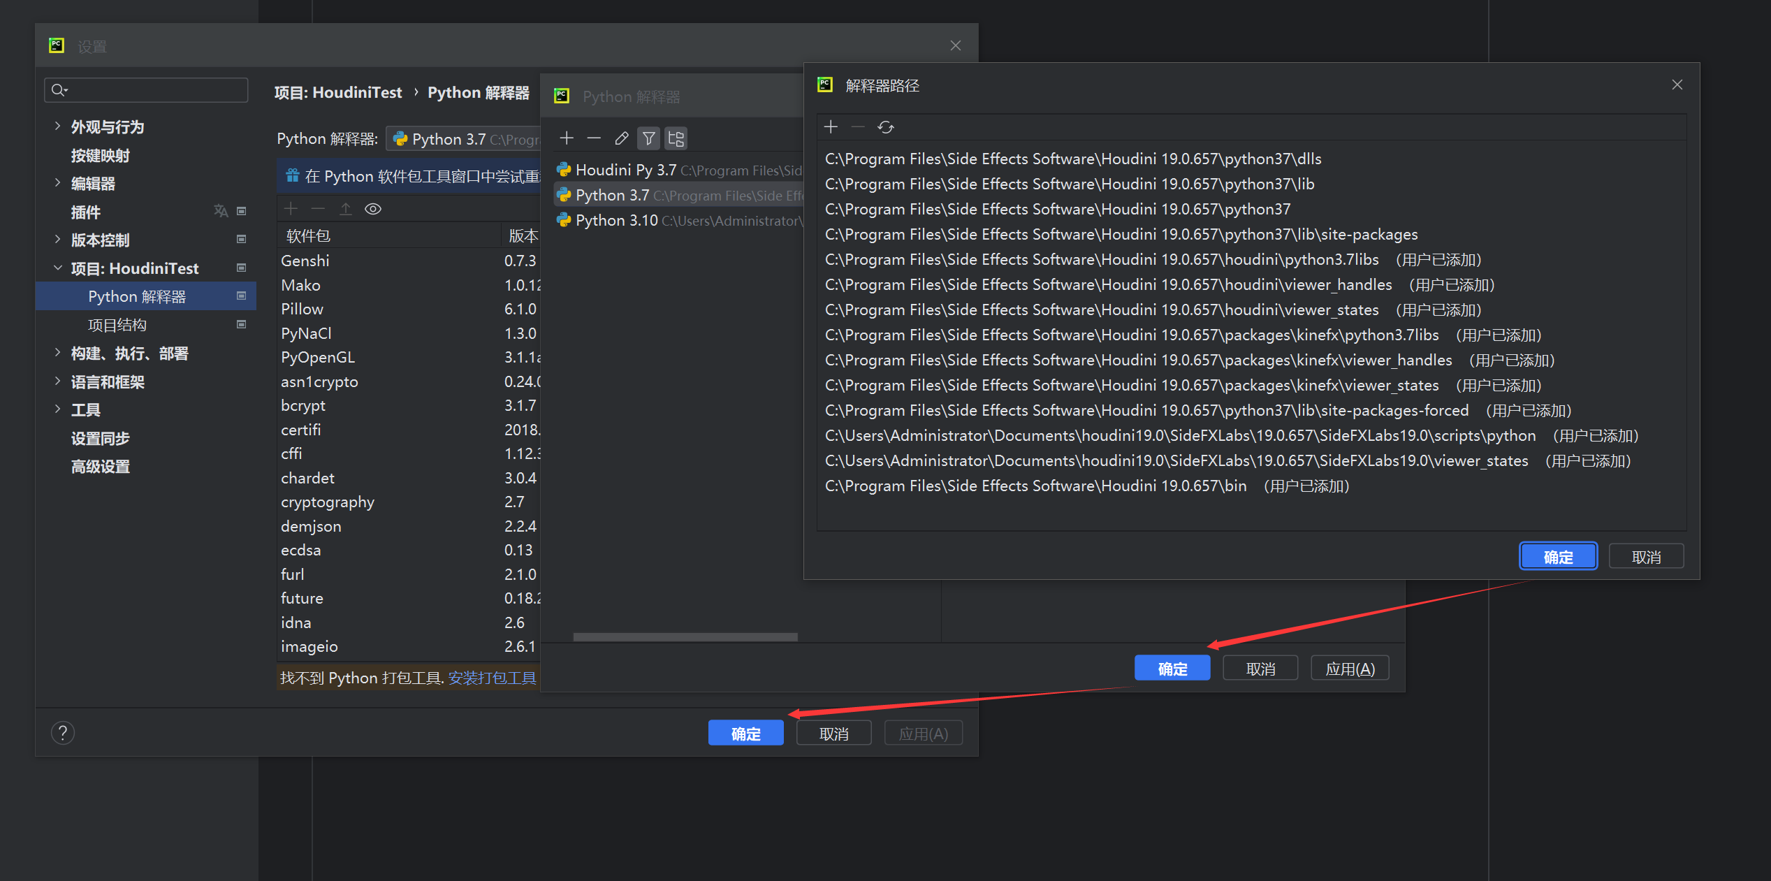Select 项目结构 in settings tree
This screenshot has width=1771, height=881.
(x=117, y=325)
